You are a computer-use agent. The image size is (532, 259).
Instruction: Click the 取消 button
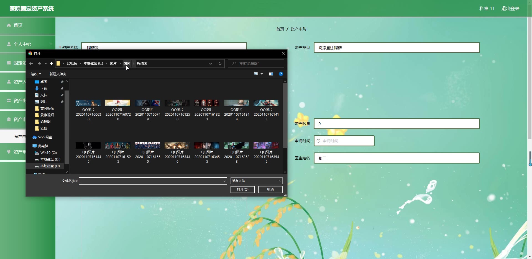(270, 190)
